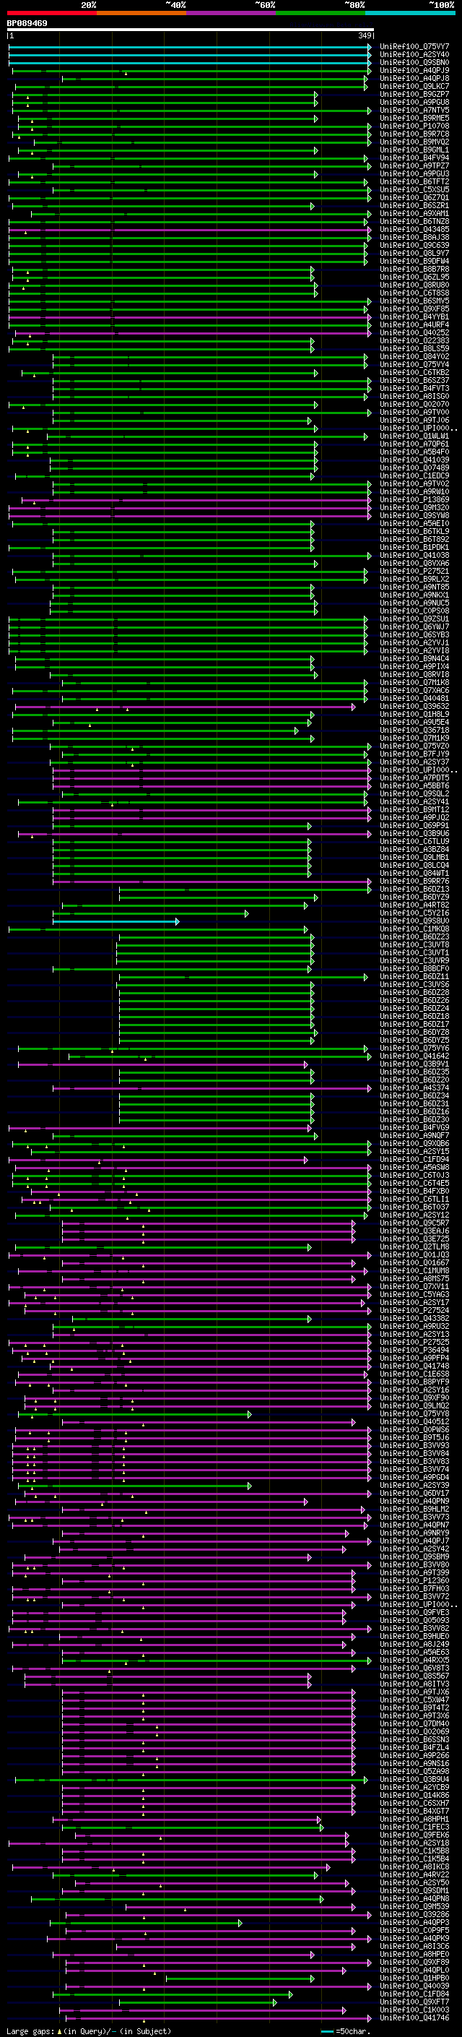Screen dimensions: 462x2037
Task: Select hit label UniRef100_C3UVT8
Action: point(414,944)
